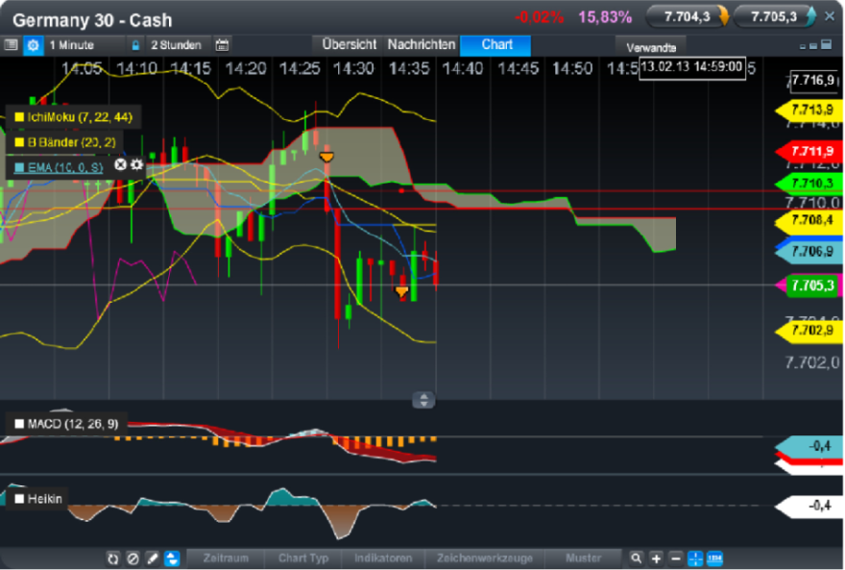Switch to the Nachrichten tab

(x=421, y=45)
